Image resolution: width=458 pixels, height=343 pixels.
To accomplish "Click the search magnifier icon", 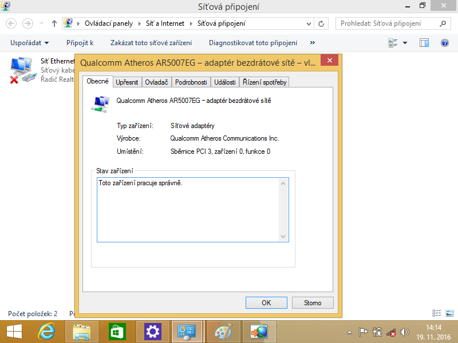I will click(443, 23).
